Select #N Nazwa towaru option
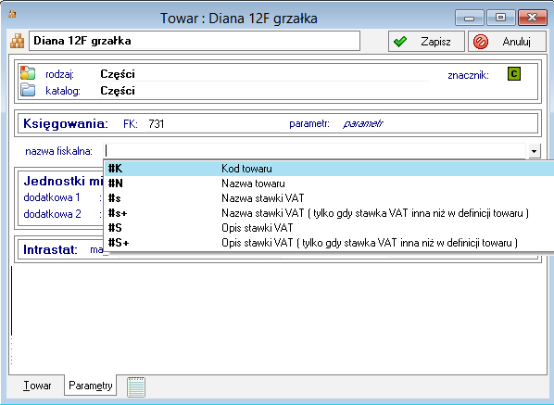 pyautogui.click(x=329, y=184)
